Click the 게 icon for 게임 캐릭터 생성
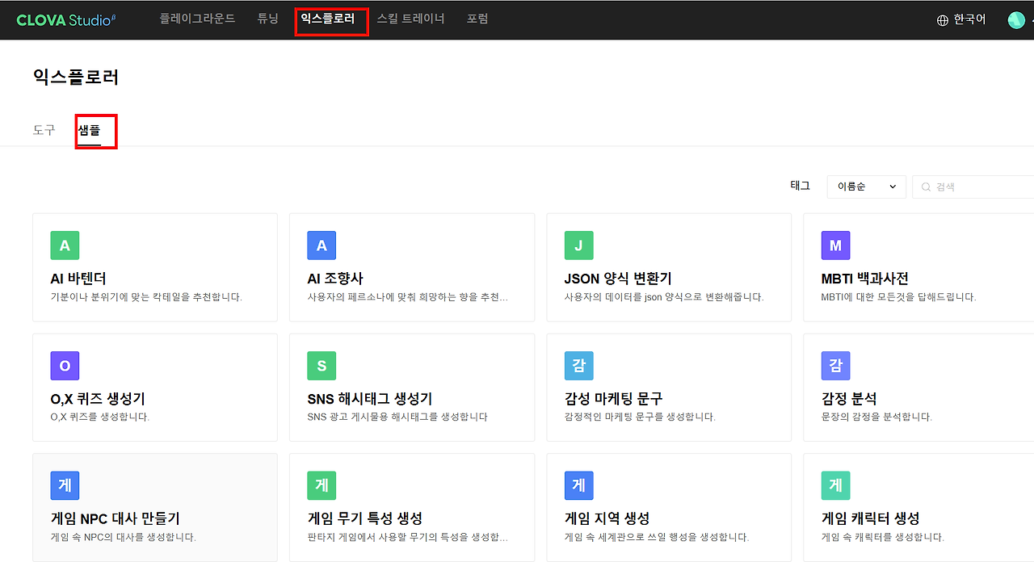The image size is (1034, 562). (835, 485)
